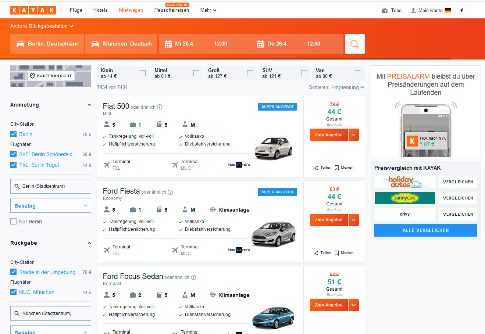Click magnifier icon in Berlin (Stadtzentrum) field
Screen dimensions: 485x334
[17, 186]
